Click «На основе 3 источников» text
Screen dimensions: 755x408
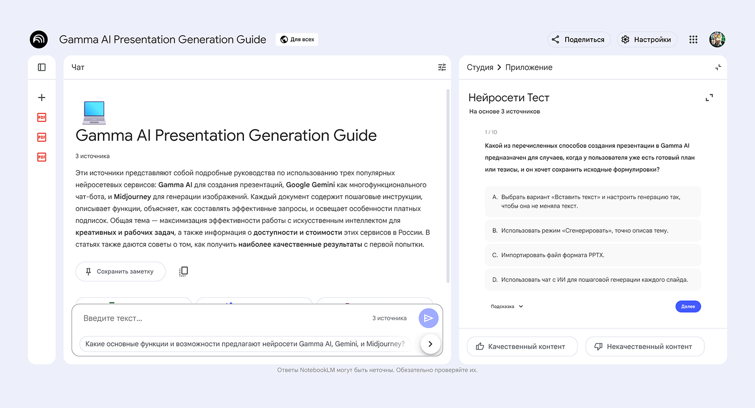coord(504,112)
